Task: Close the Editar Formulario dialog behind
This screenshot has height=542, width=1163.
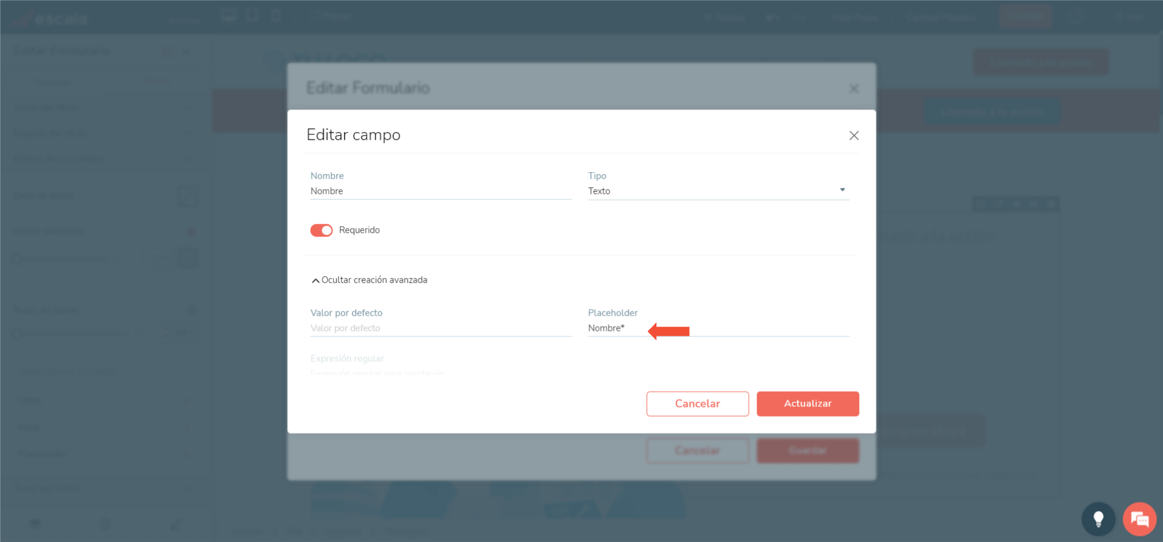Action: (x=854, y=89)
